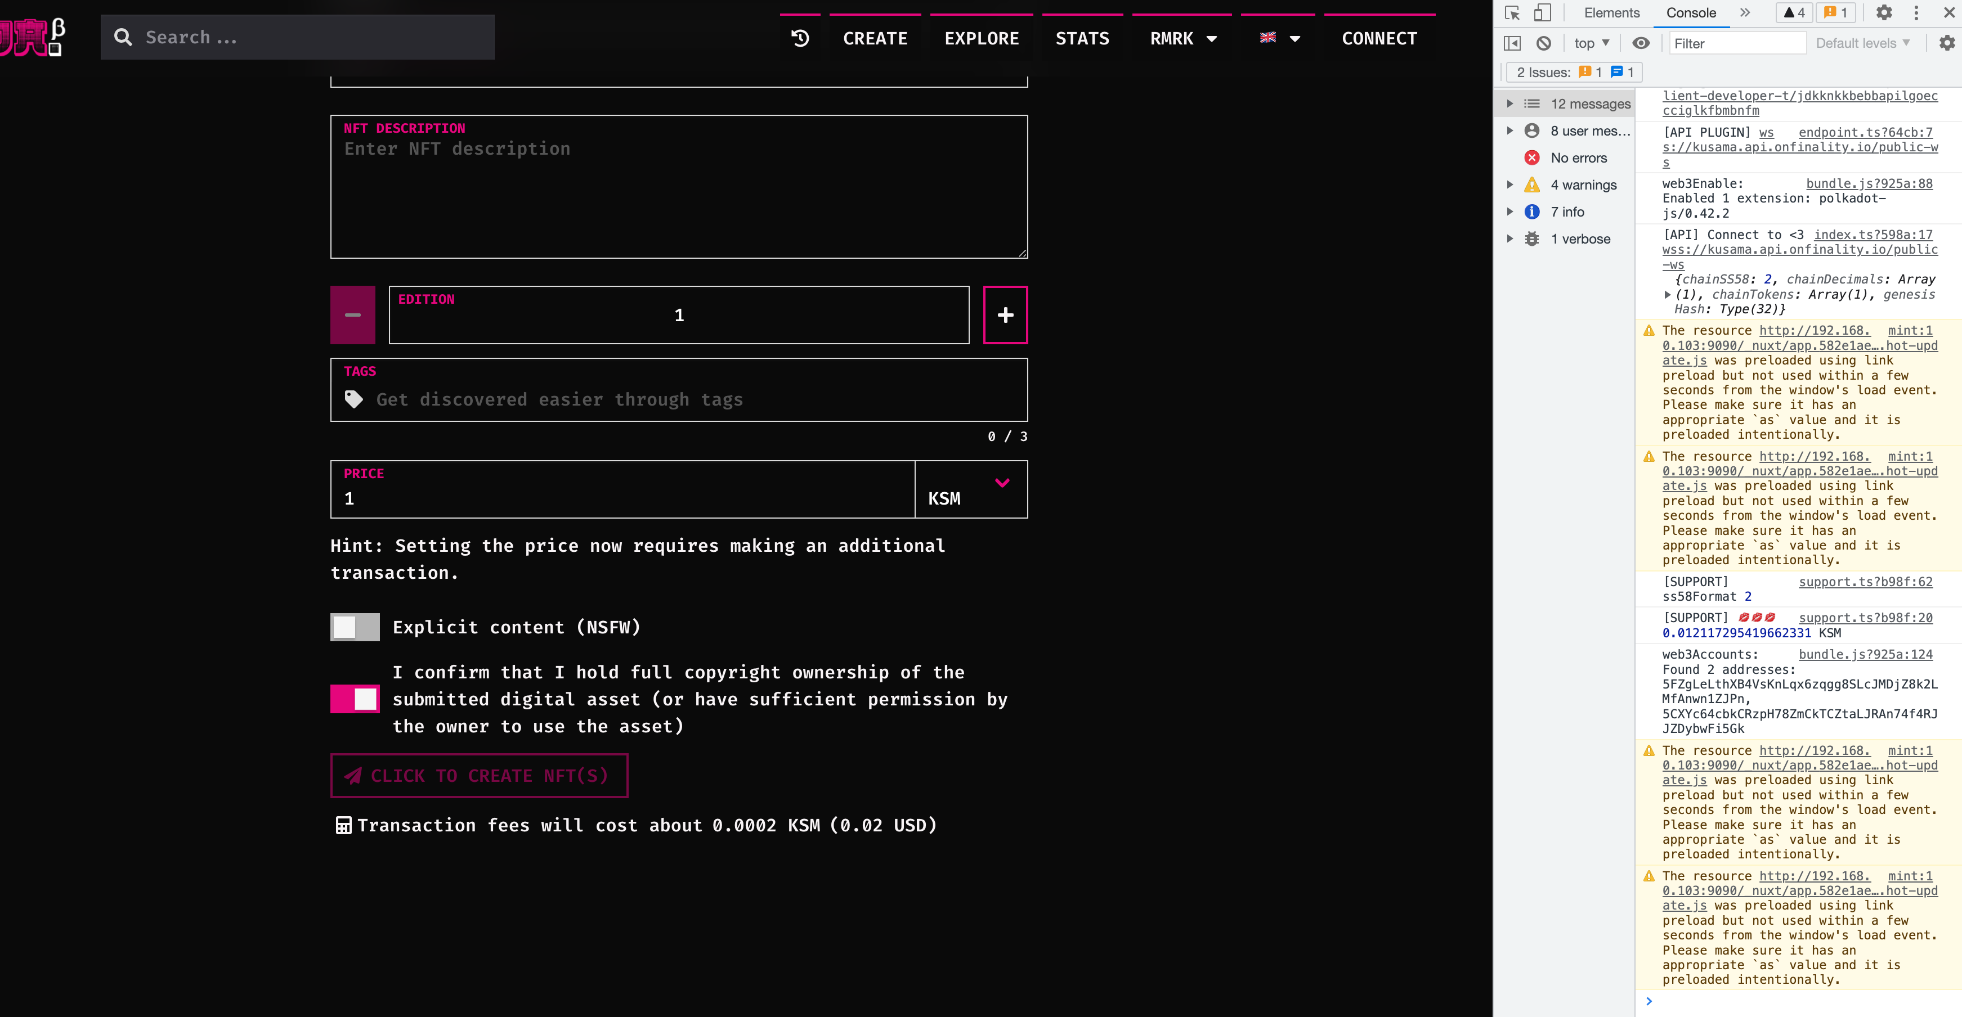Image resolution: width=1962 pixels, height=1017 pixels.
Task: Click the CONNECT button
Action: click(x=1378, y=38)
